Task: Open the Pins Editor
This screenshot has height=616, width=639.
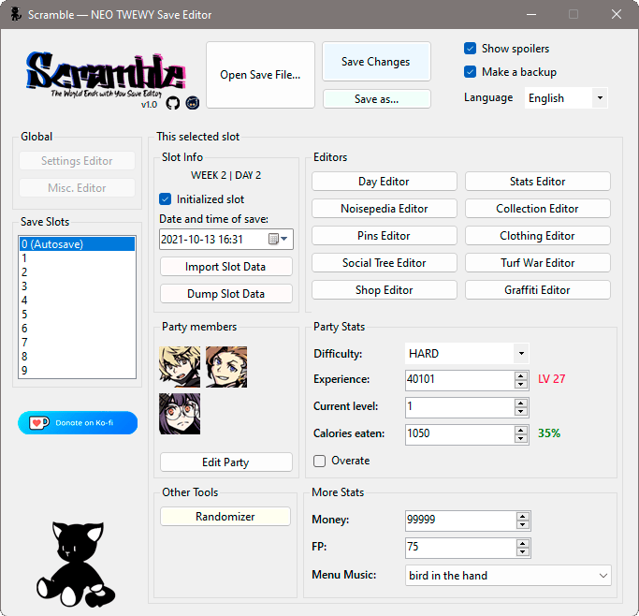Action: pyautogui.click(x=384, y=236)
